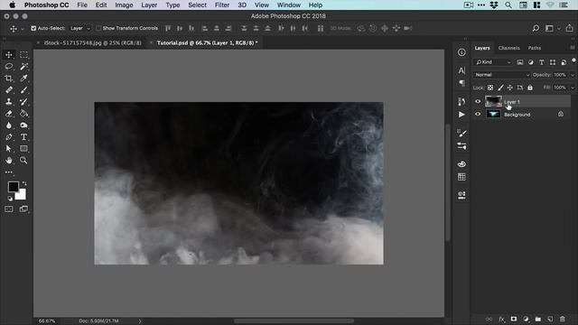Viewport: 578px width, 325px height.
Task: Open the Filter menu
Action: pyautogui.click(x=222, y=5)
